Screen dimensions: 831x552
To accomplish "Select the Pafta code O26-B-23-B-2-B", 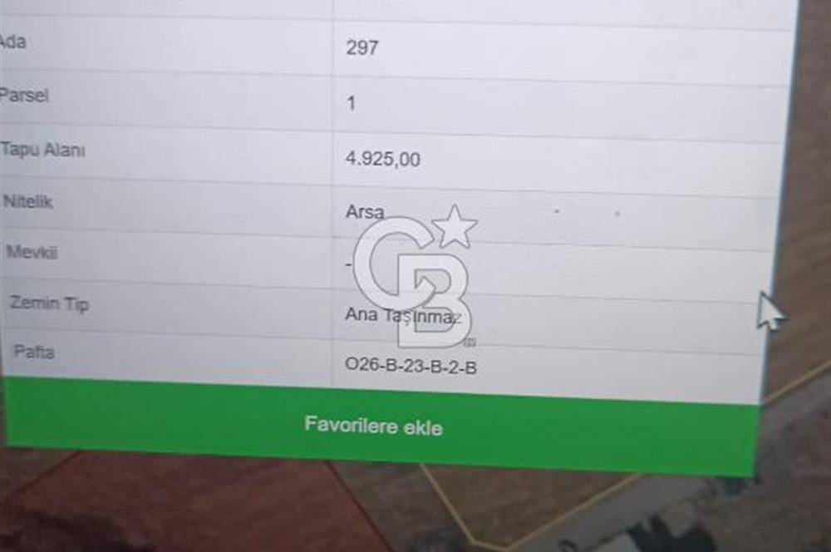I will [411, 365].
